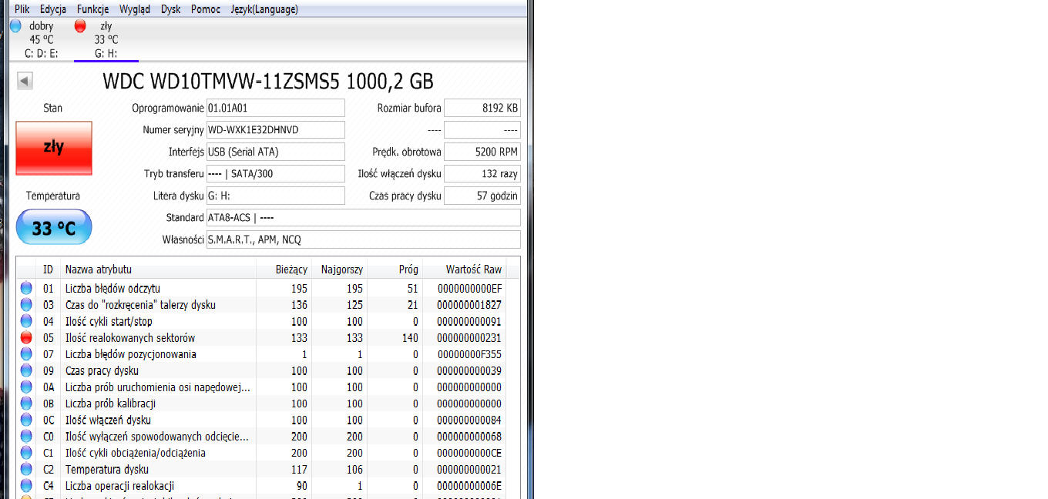Viewport: 1048px width, 499px height.
Task: Select row Ilość cykli obciążenia/odciążenia
Action: coord(261,453)
